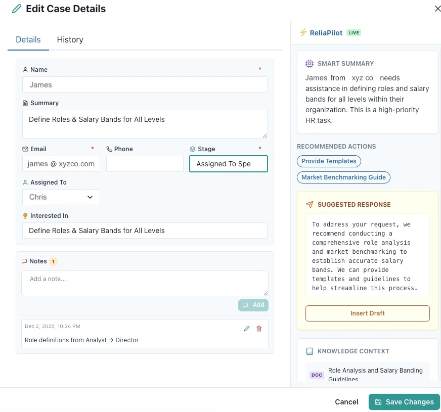
Task: Click the Save Changes button
Action: point(404,402)
